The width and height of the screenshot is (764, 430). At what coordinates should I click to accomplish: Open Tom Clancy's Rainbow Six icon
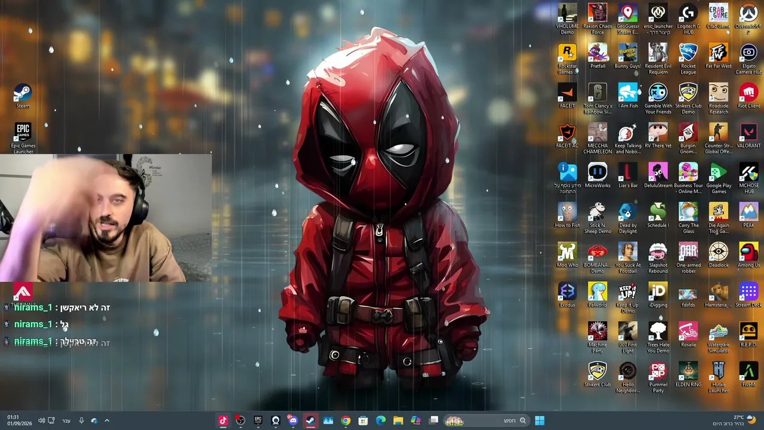point(597,99)
